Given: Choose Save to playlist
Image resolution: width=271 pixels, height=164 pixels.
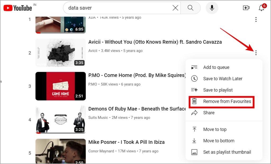Looking at the screenshot, I should click(x=224, y=90).
